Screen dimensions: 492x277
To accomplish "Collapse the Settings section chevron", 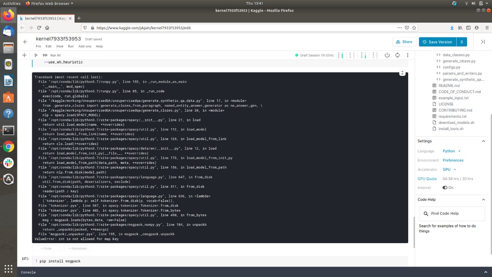I will coord(483,141).
